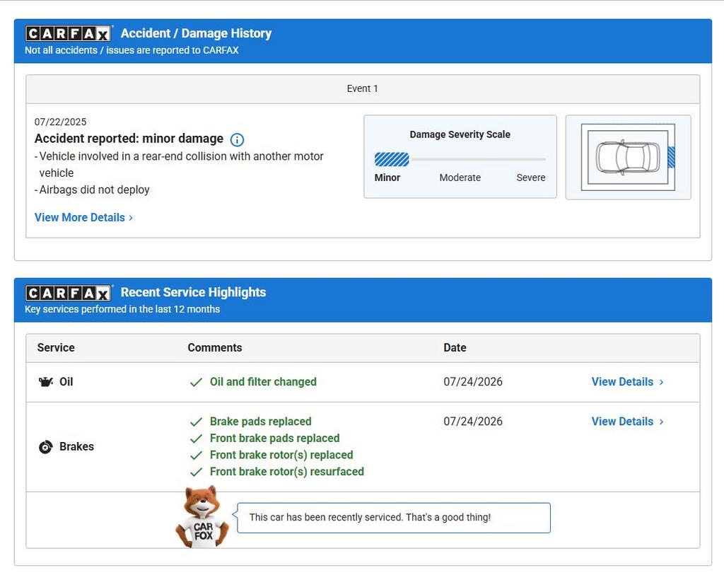Open View Details for the Oil service
The height and width of the screenshot is (575, 724).
628,382
